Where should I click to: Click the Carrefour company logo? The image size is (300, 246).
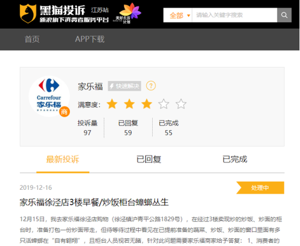pyautogui.click(x=49, y=96)
